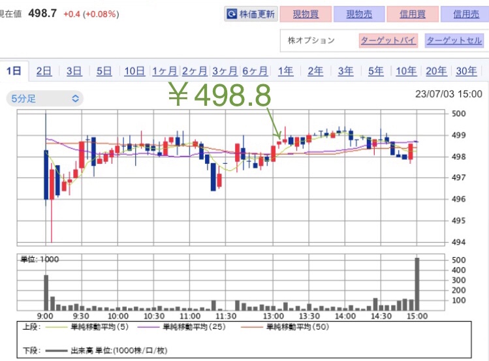Open the 現物売 link

359,14
